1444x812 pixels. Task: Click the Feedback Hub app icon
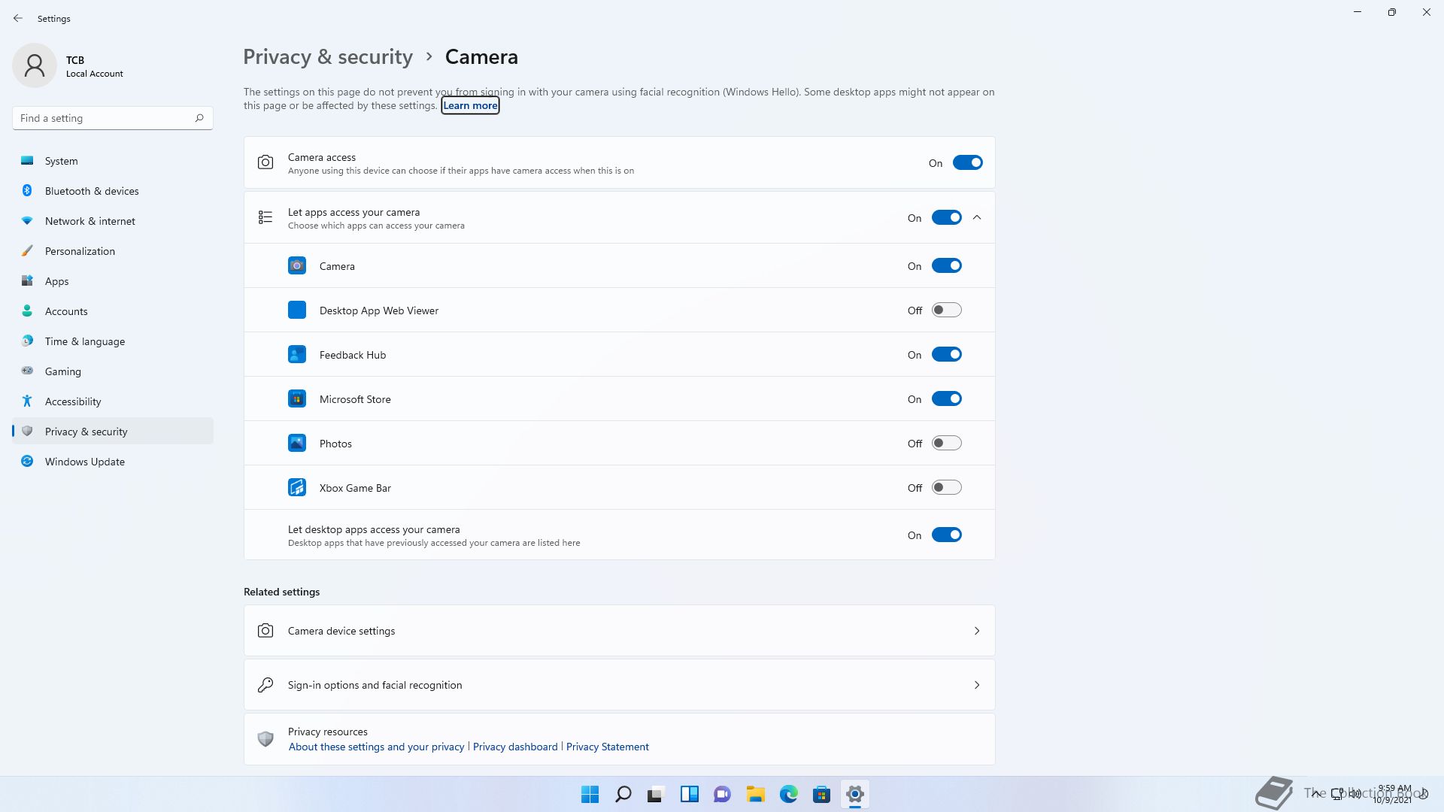(x=297, y=355)
